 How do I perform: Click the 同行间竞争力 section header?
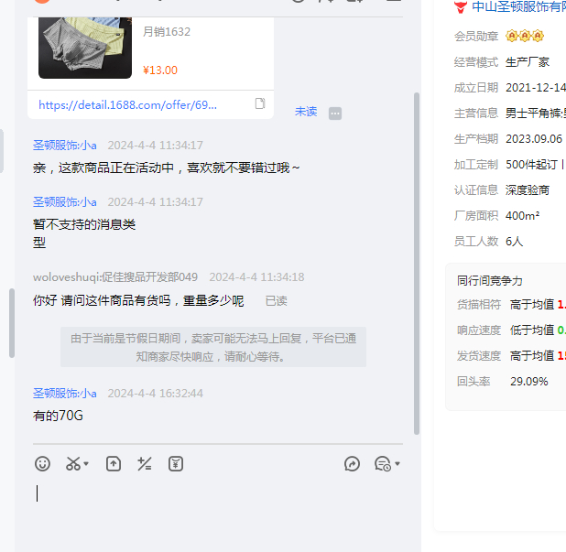point(490,281)
